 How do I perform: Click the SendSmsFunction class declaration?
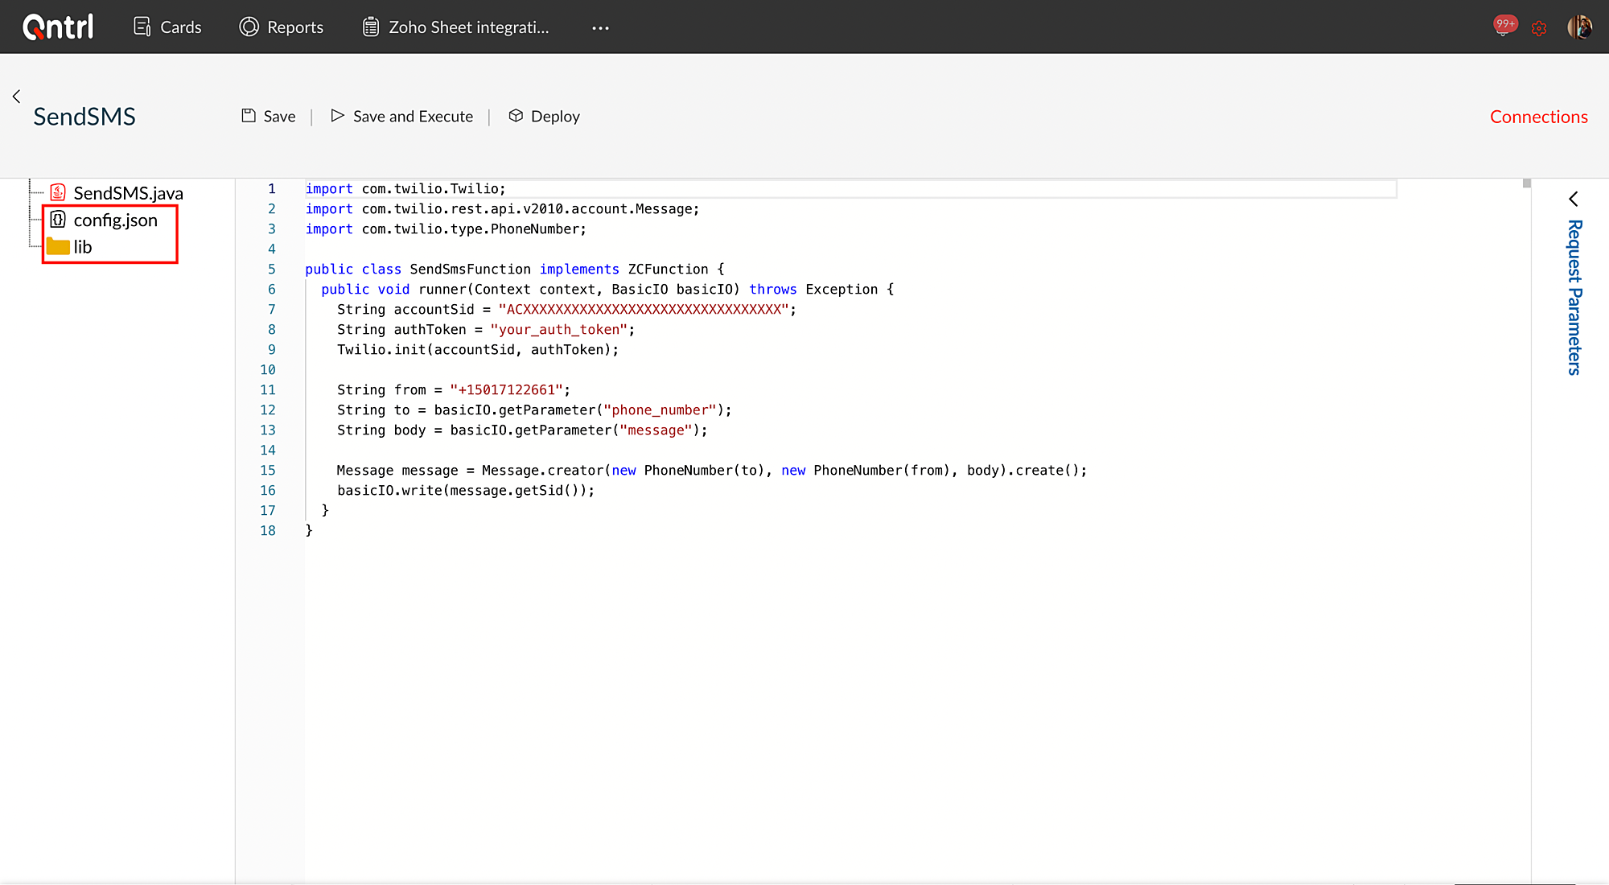(515, 269)
